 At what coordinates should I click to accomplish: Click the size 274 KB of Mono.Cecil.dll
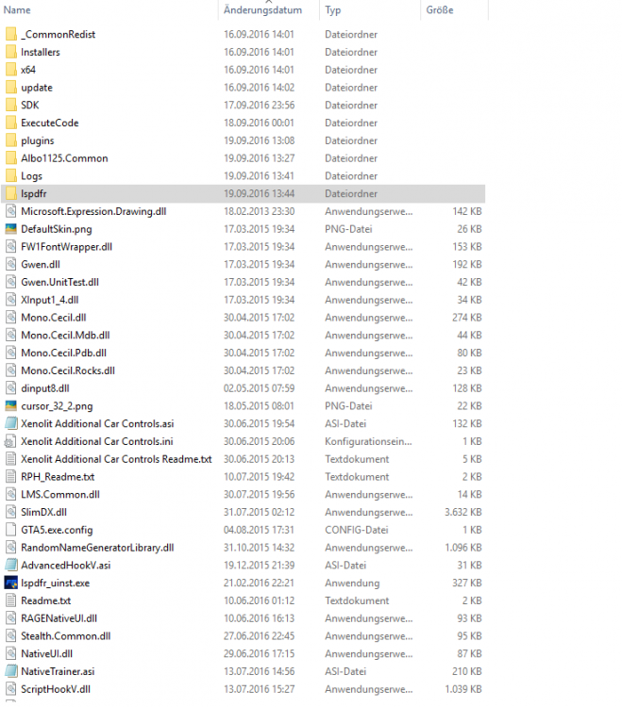click(466, 318)
